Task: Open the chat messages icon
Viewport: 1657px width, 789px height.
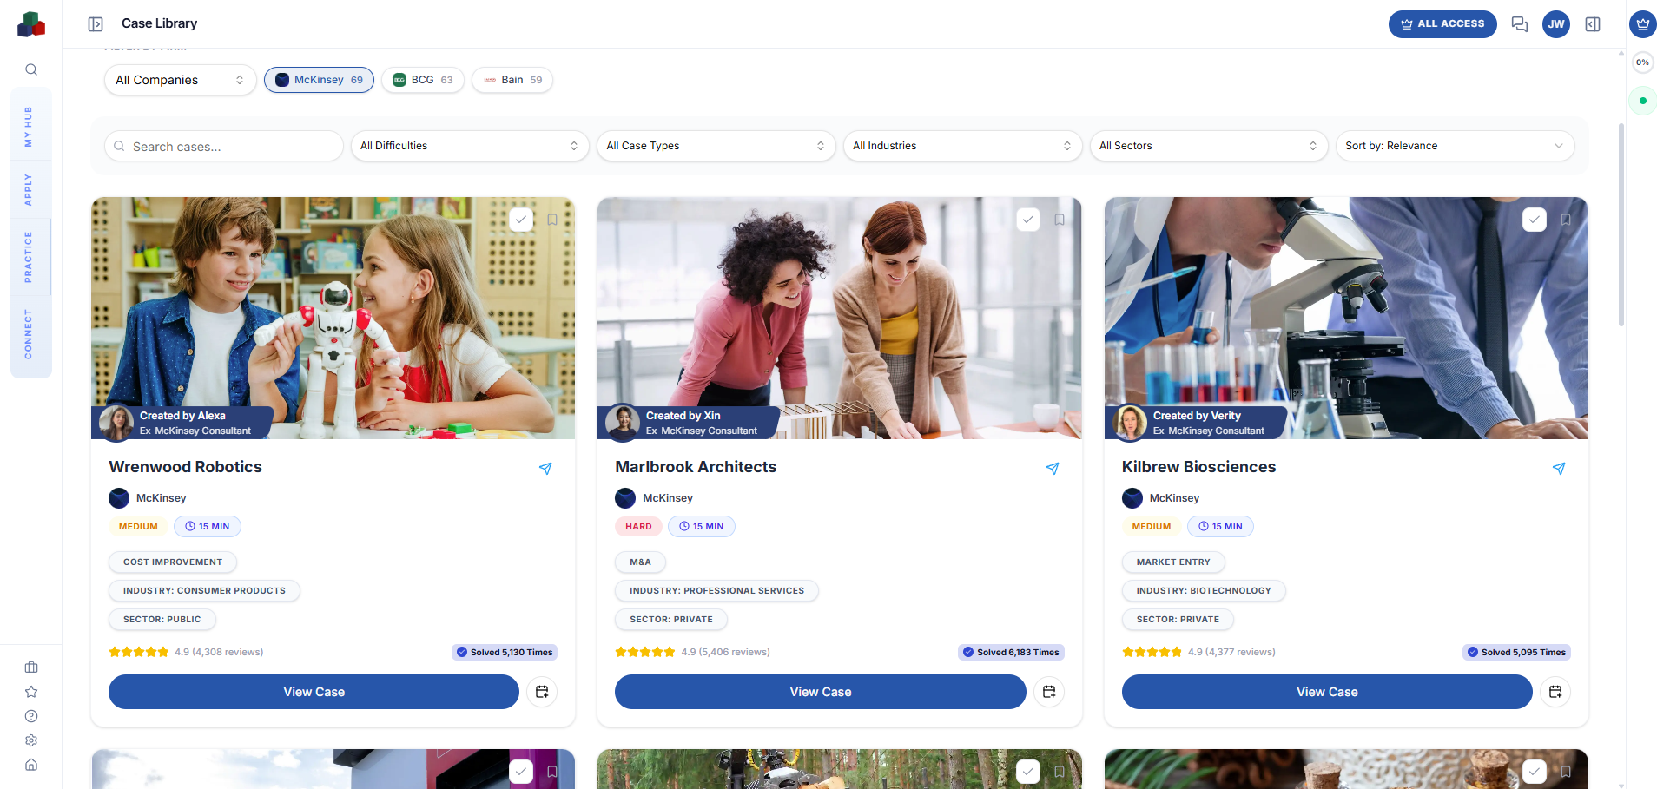Action: (x=1519, y=24)
